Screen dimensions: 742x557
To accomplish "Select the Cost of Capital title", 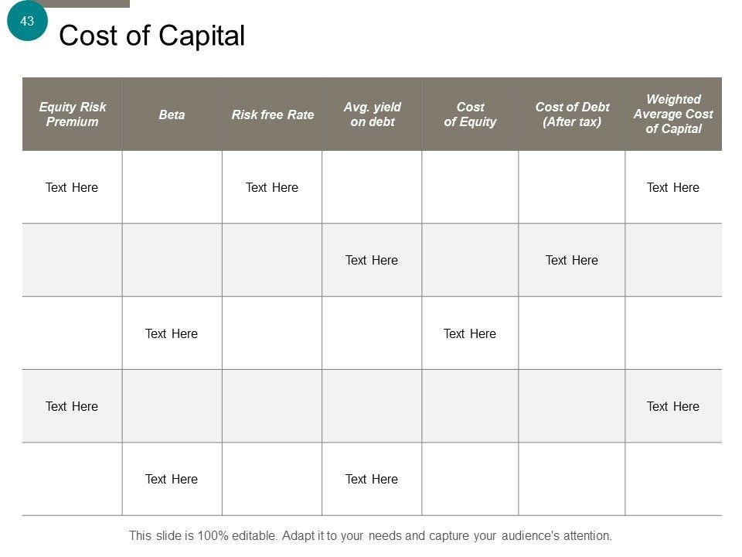I will click(x=151, y=36).
